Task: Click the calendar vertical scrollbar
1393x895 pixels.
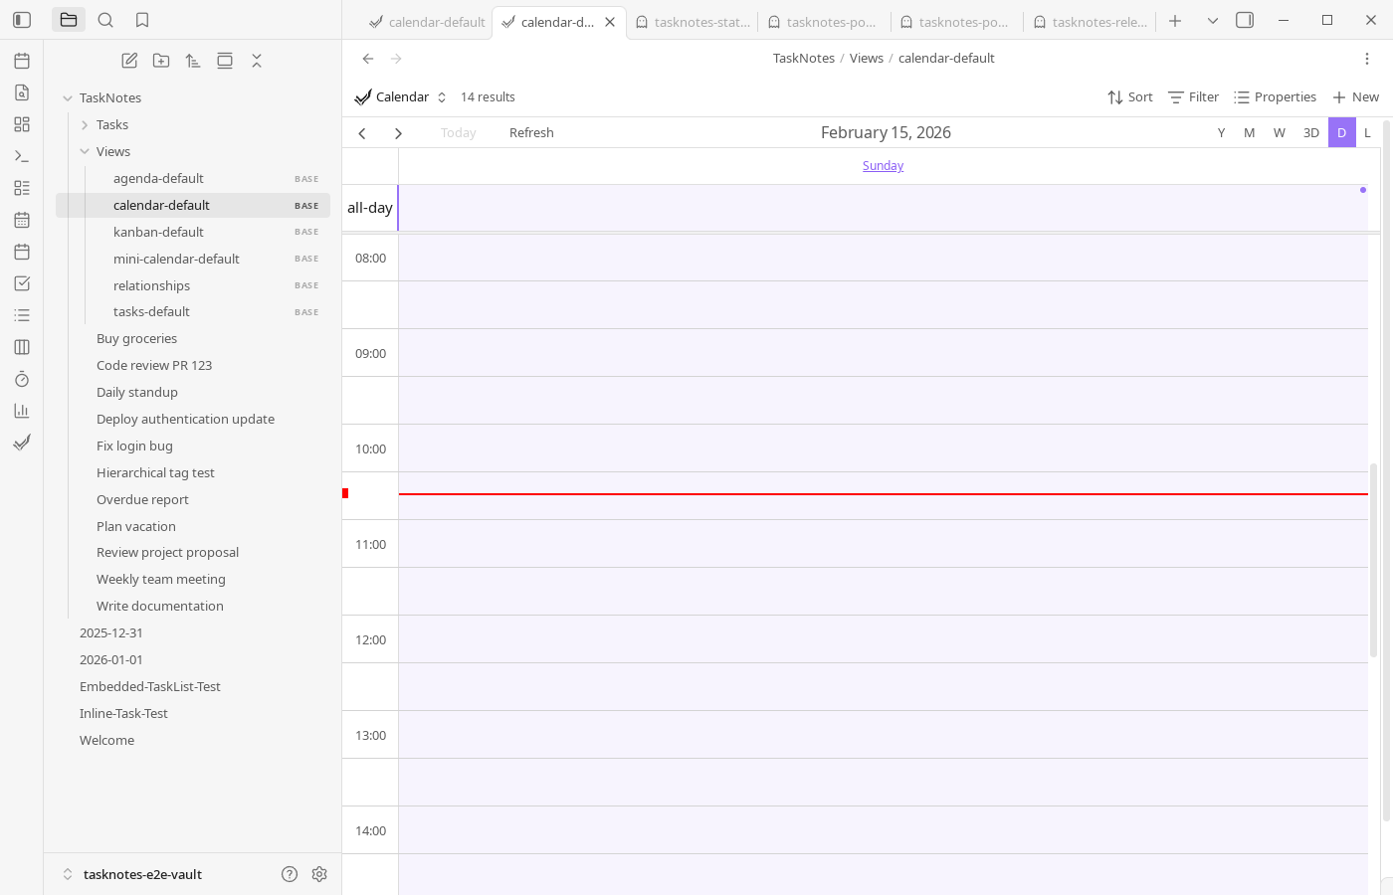Action: [x=1373, y=557]
